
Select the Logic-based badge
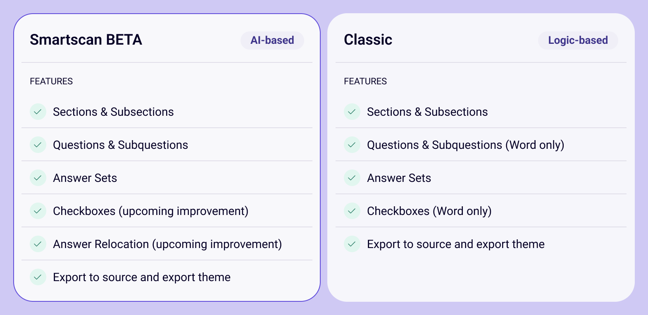[578, 40]
